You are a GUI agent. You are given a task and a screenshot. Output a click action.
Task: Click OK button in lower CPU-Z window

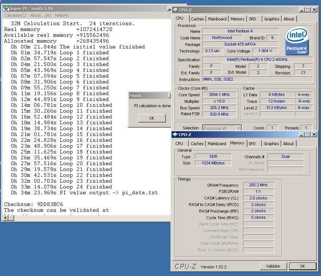coord(302,266)
